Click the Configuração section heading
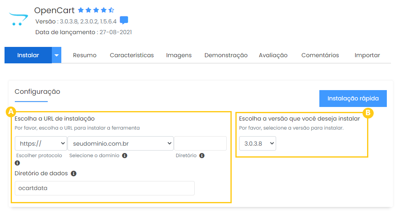This screenshot has width=400, height=216. coord(37,92)
